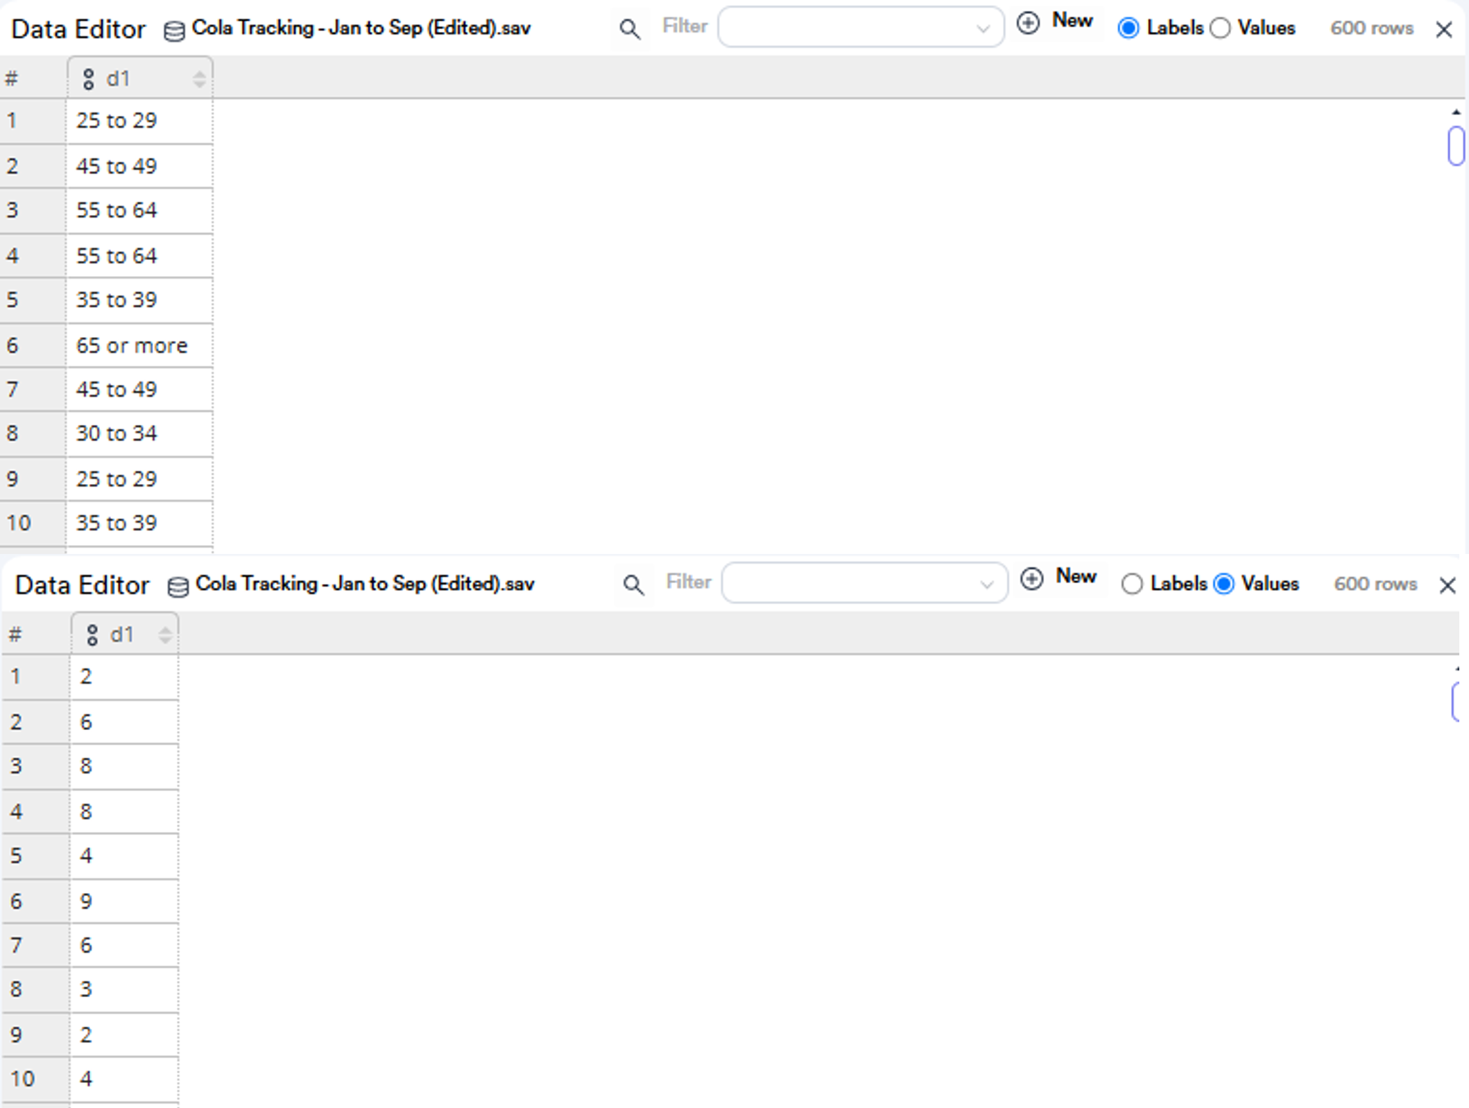Select value 3 in row 8 of bottom editor
This screenshot has width=1469, height=1108.
(124, 989)
